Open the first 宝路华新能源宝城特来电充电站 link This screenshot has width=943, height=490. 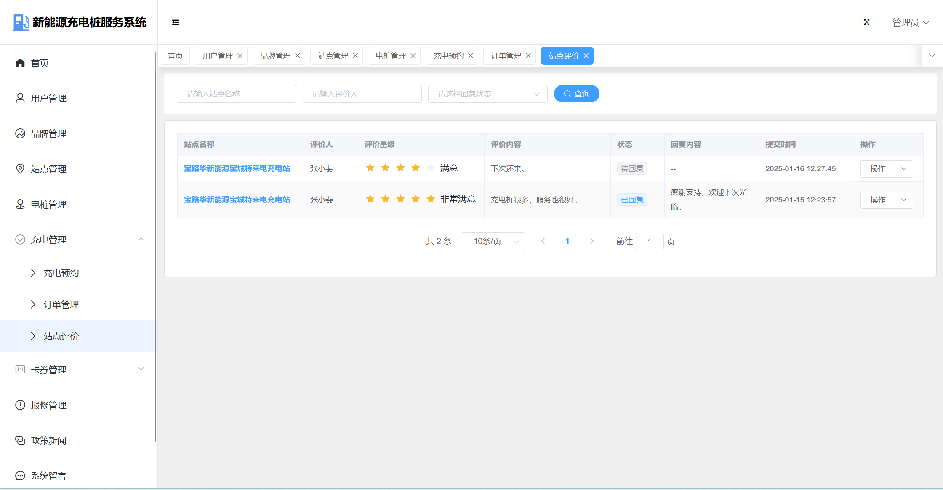[237, 168]
